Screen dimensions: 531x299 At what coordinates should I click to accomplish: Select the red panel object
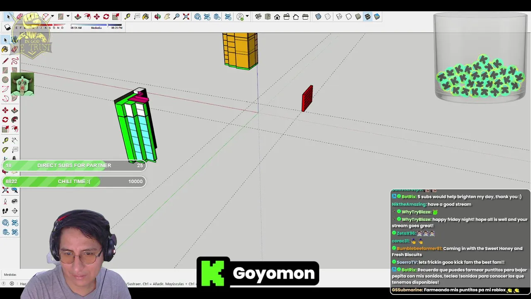[307, 98]
